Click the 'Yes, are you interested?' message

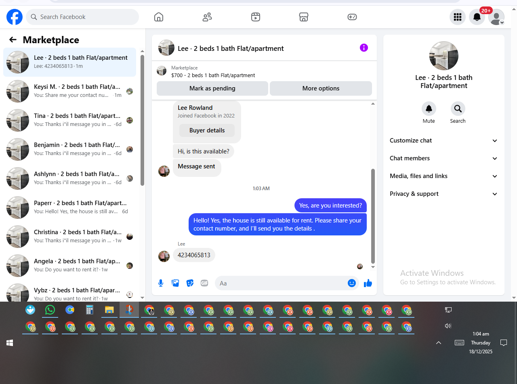(x=330, y=206)
